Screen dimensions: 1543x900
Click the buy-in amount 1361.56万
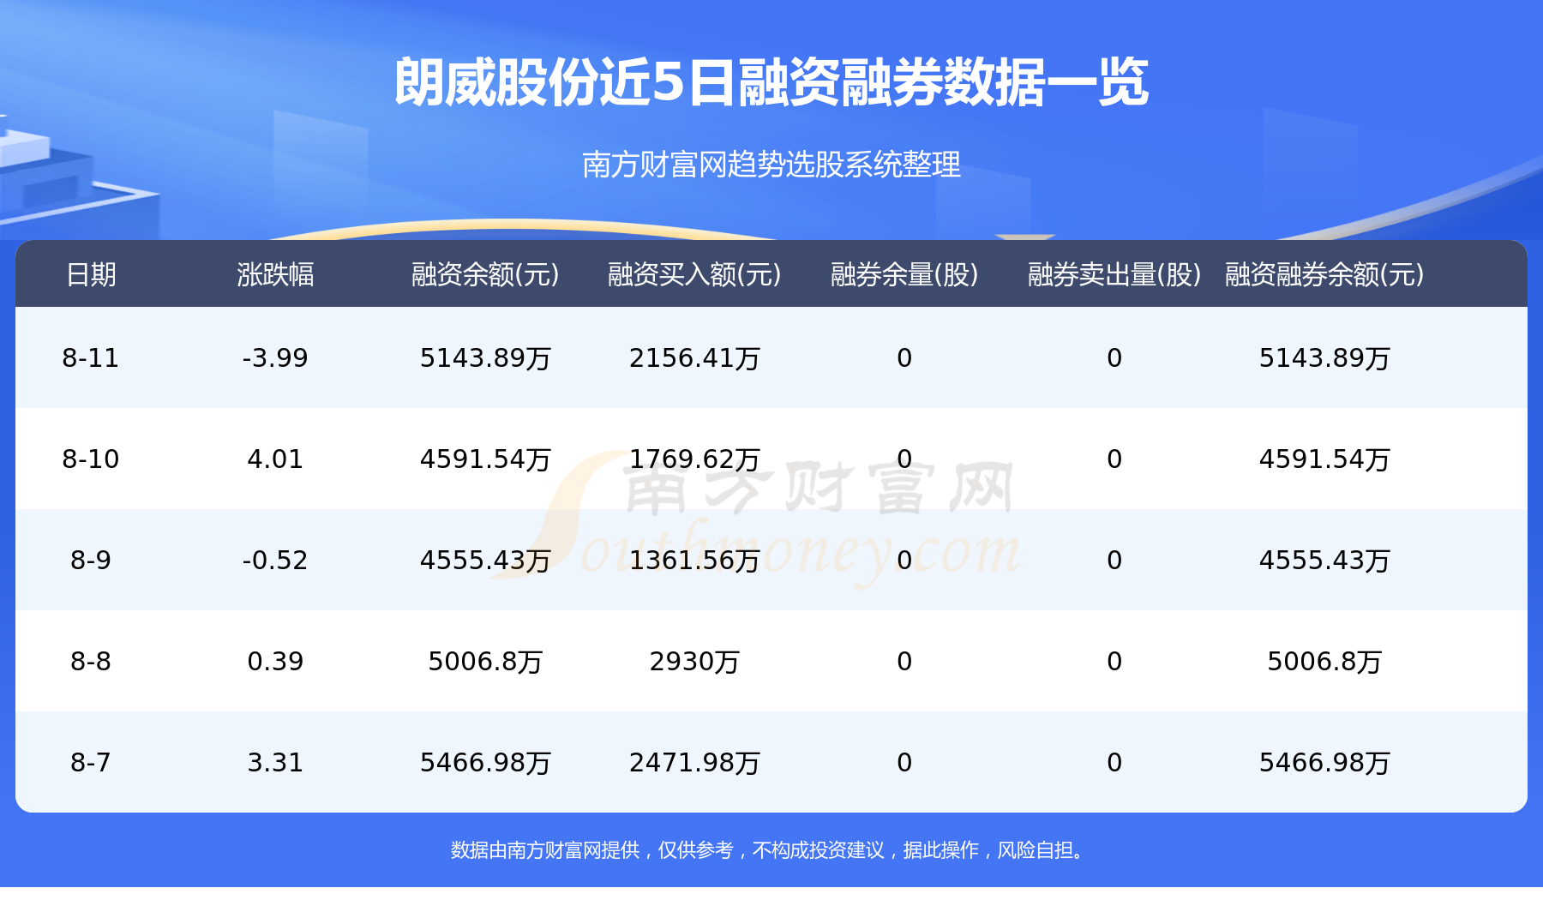694,560
